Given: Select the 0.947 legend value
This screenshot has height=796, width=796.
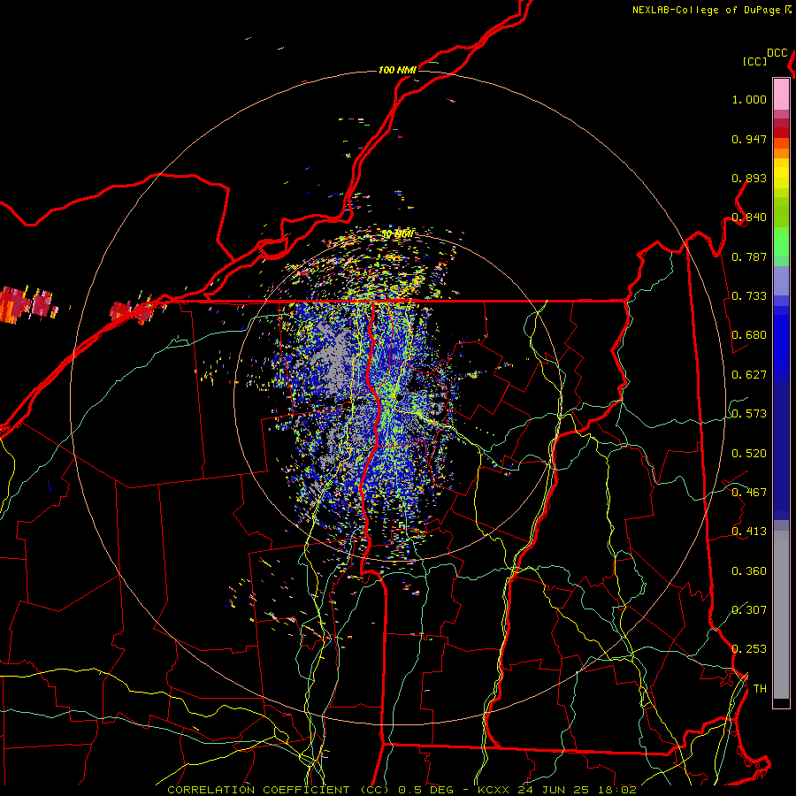Looking at the screenshot, I should click(x=749, y=139).
